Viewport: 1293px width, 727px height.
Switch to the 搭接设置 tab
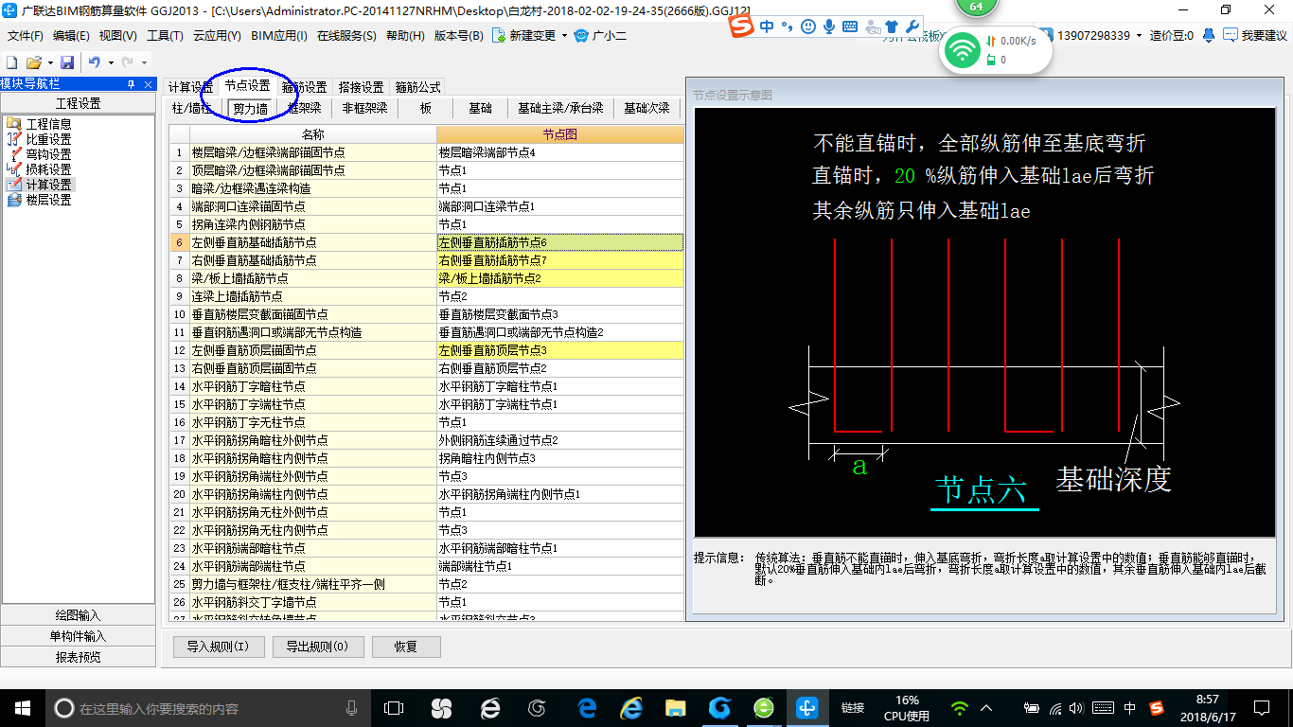[361, 87]
